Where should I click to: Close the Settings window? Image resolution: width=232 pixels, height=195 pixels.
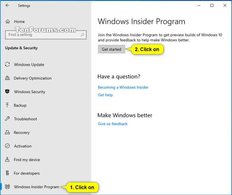(x=225, y=6)
